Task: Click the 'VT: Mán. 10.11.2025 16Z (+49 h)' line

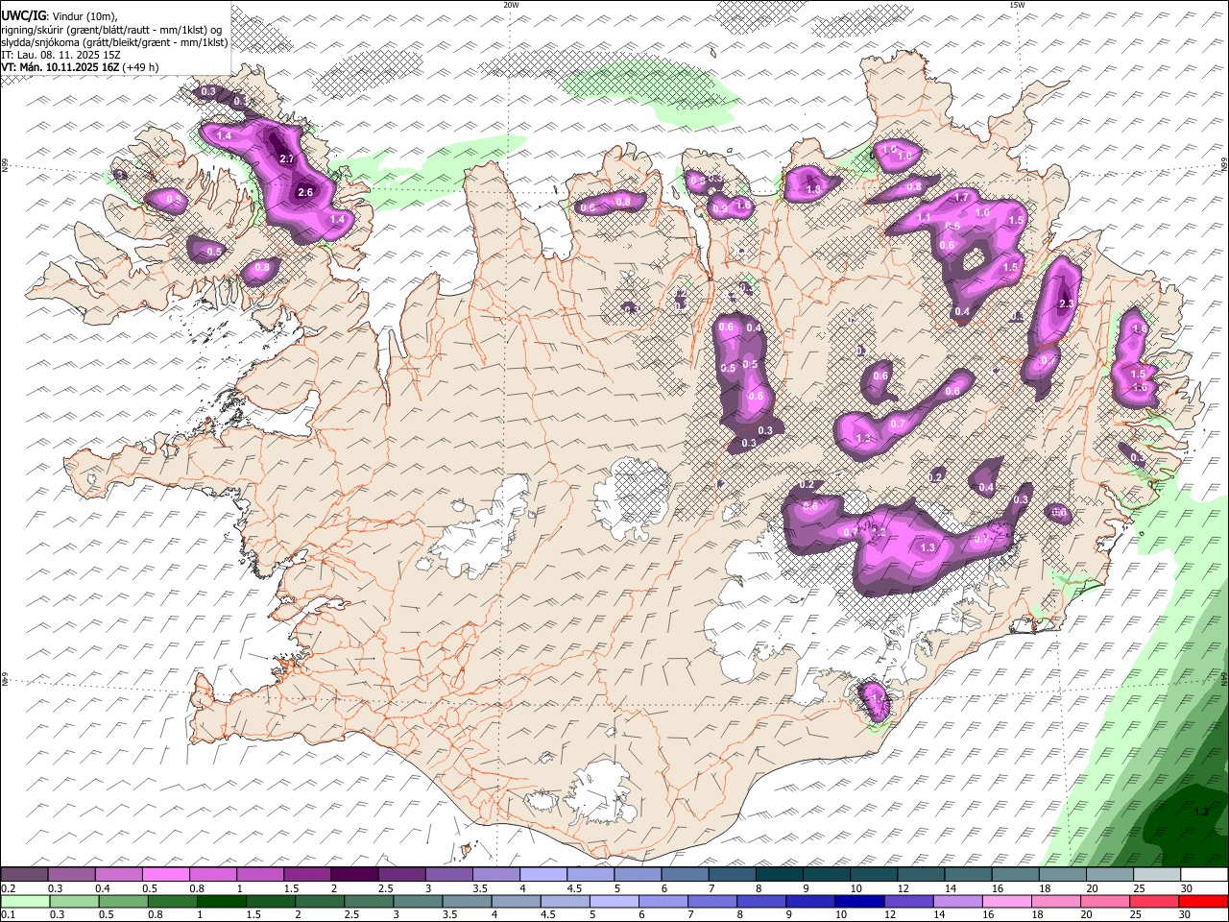Action: (x=81, y=67)
